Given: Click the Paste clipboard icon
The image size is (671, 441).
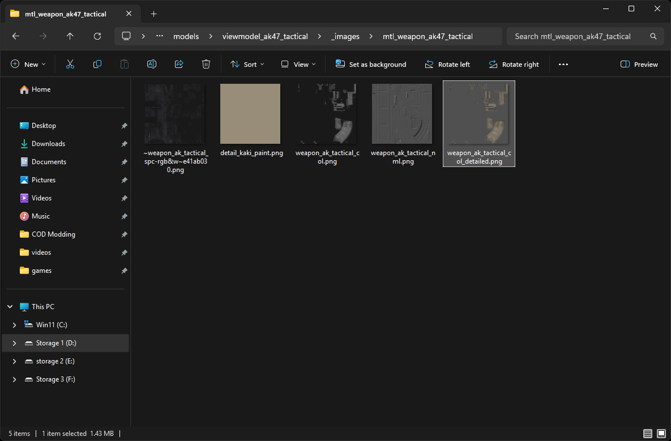Looking at the screenshot, I should point(125,64).
